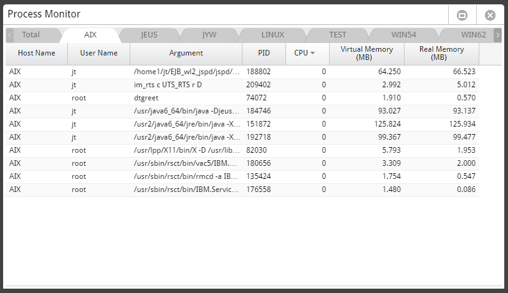The height and width of the screenshot is (293, 508).
Task: Click real memory value 66.523
Action: point(464,72)
